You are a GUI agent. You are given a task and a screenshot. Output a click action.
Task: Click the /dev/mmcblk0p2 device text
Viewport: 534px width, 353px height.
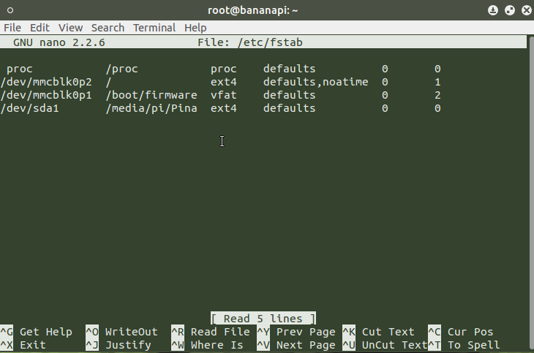click(x=46, y=82)
